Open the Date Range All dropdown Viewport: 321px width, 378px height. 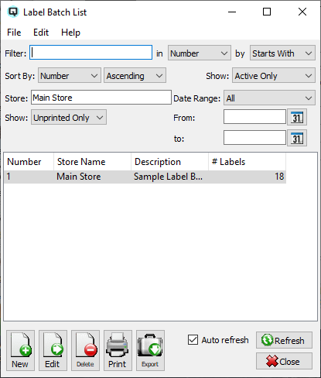269,98
